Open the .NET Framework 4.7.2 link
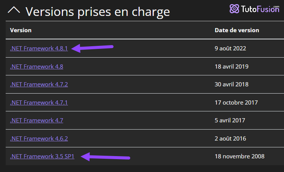 (x=39, y=84)
